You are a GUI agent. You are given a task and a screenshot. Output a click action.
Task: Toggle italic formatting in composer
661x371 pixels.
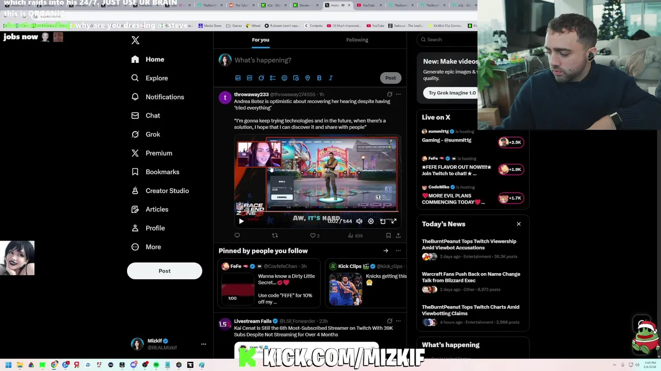coord(330,78)
